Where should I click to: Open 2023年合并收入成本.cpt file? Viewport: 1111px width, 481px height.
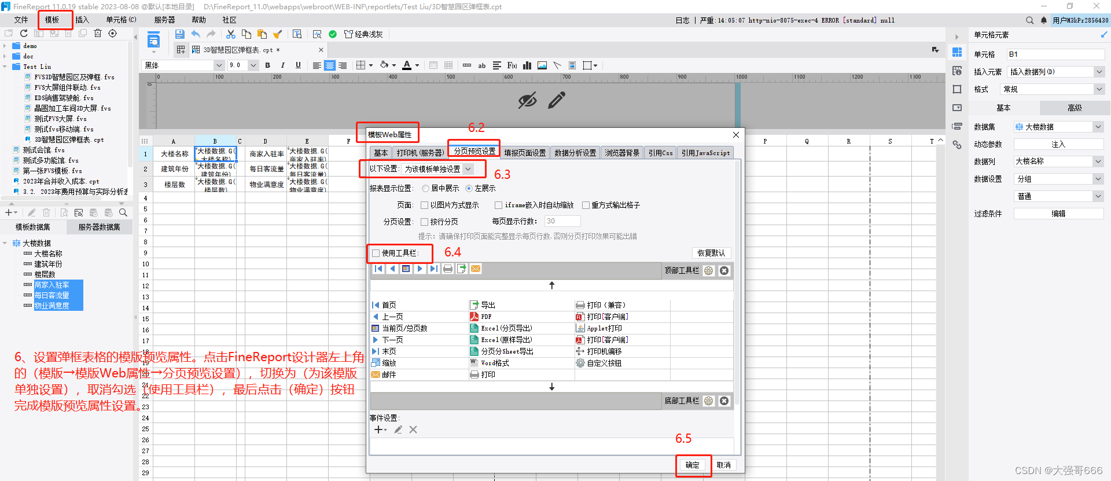point(61,181)
